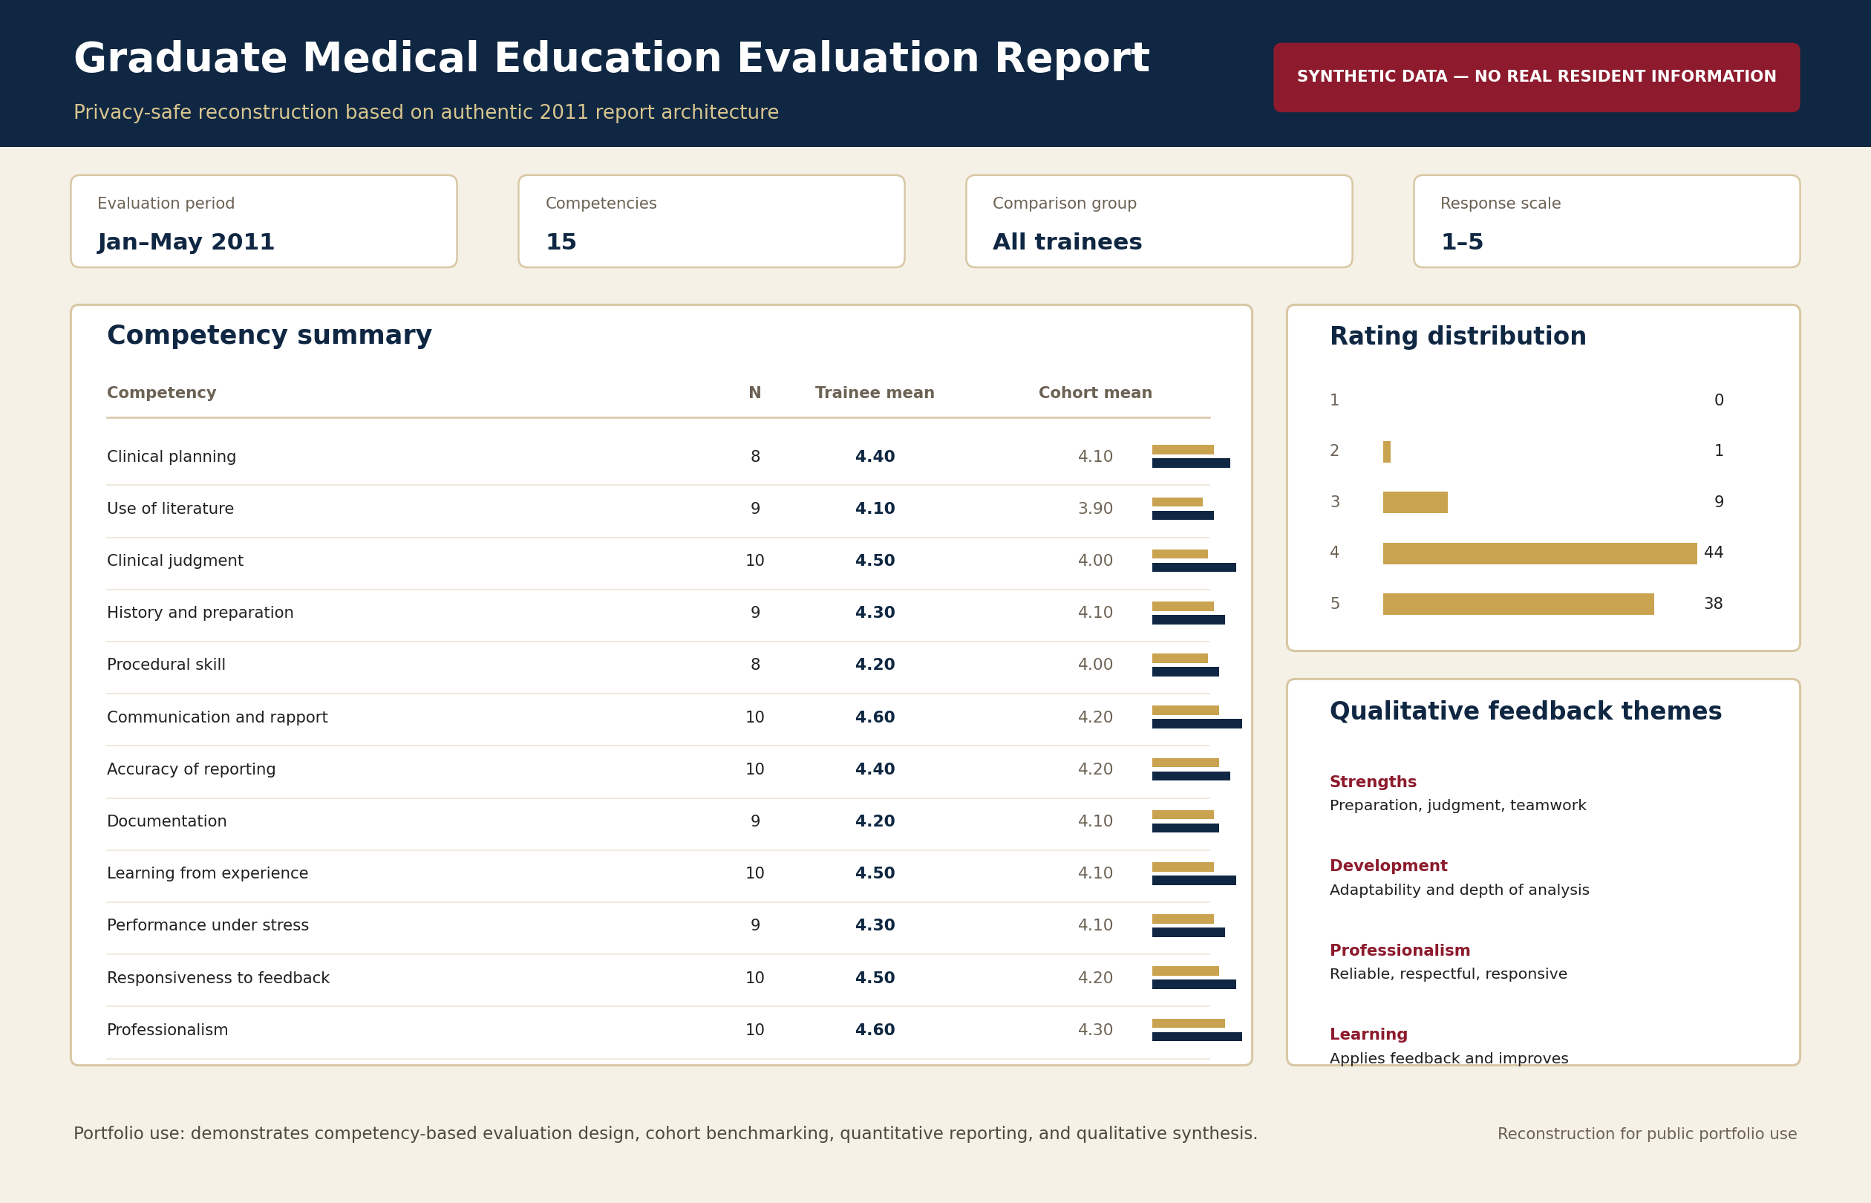Click comparison bars for Responsiveness to feedback
This screenshot has height=1203, width=1871.
pyautogui.click(x=1194, y=978)
